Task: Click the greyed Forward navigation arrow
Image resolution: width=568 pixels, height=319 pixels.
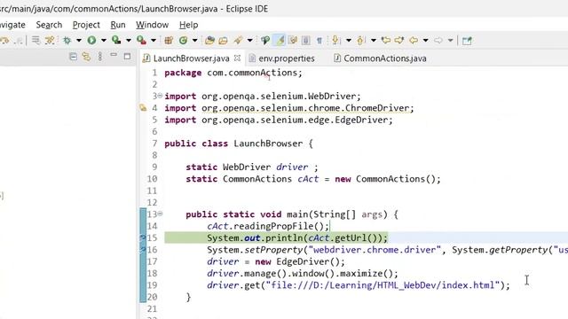Action: coord(438,40)
